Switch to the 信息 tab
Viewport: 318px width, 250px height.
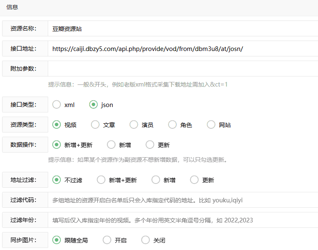[x=12, y=8]
